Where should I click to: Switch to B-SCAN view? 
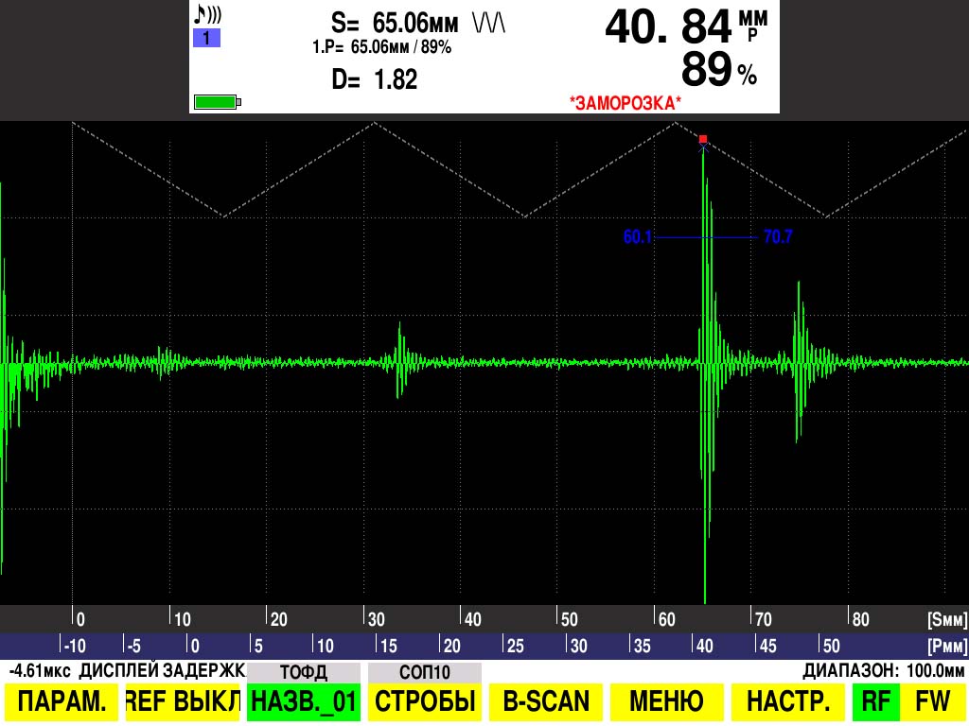(x=546, y=701)
